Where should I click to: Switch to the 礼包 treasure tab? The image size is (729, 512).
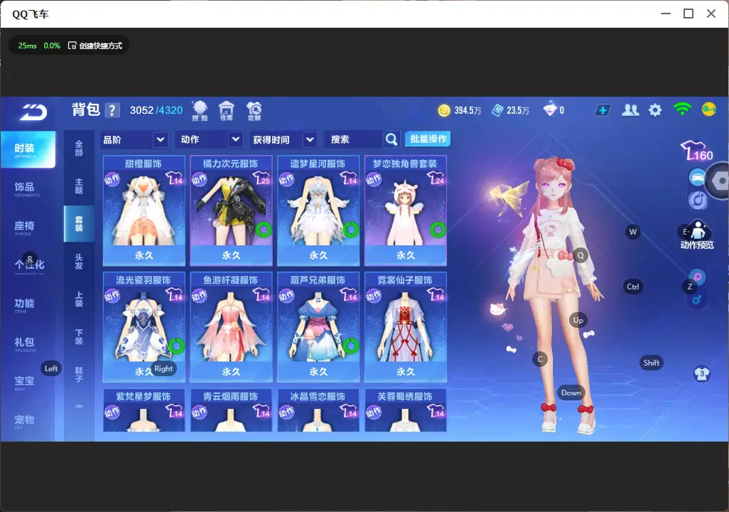click(x=28, y=343)
